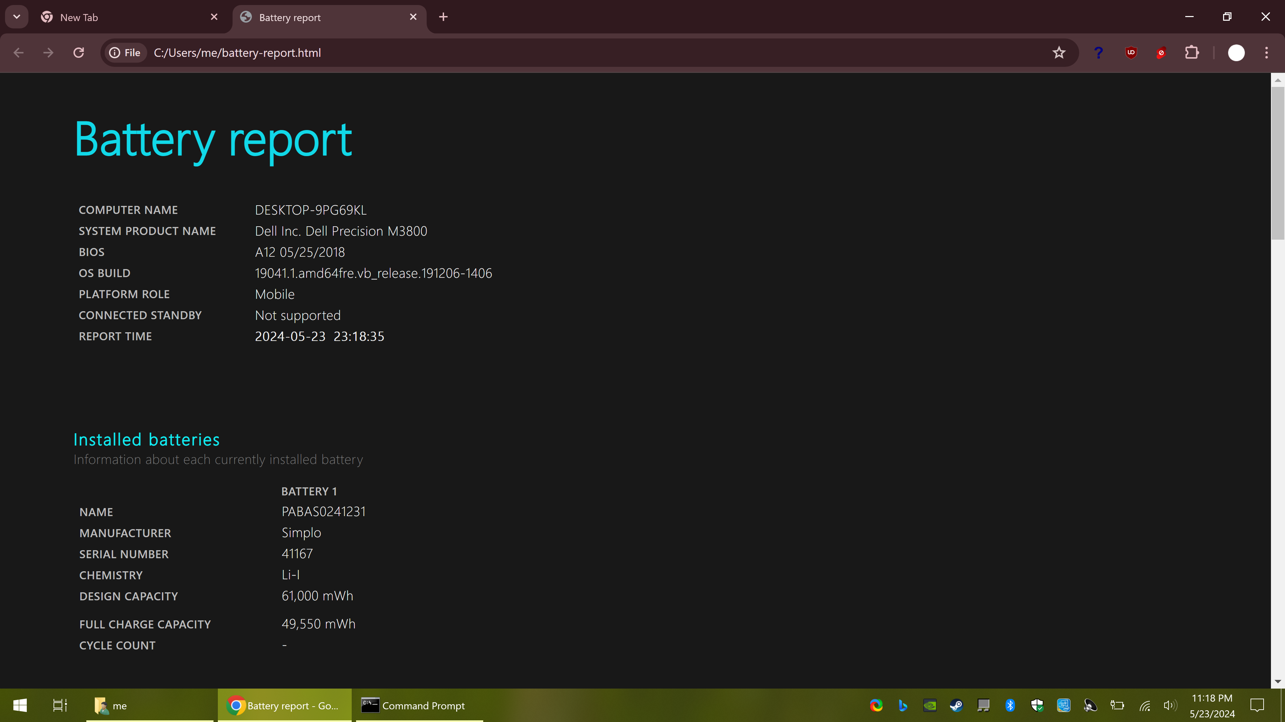Open Chrome's three-dot customize menu

1266,53
